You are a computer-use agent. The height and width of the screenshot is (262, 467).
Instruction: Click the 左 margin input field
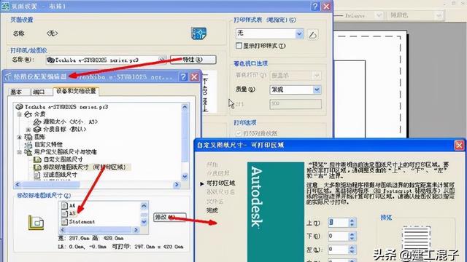(338, 249)
